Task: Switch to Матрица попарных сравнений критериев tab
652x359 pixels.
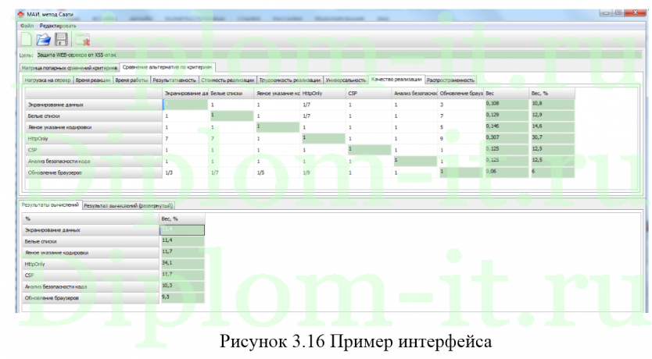Action: [70, 68]
